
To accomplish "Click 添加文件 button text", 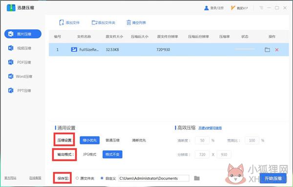I will pos(72,23).
